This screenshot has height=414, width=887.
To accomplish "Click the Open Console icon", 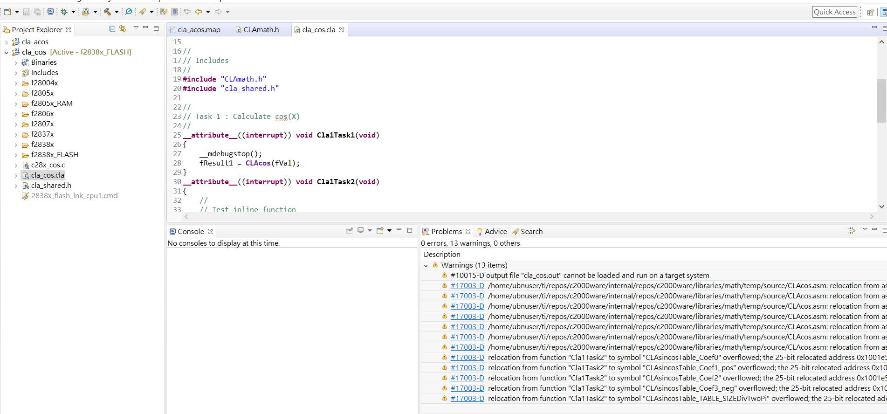I will [x=380, y=231].
